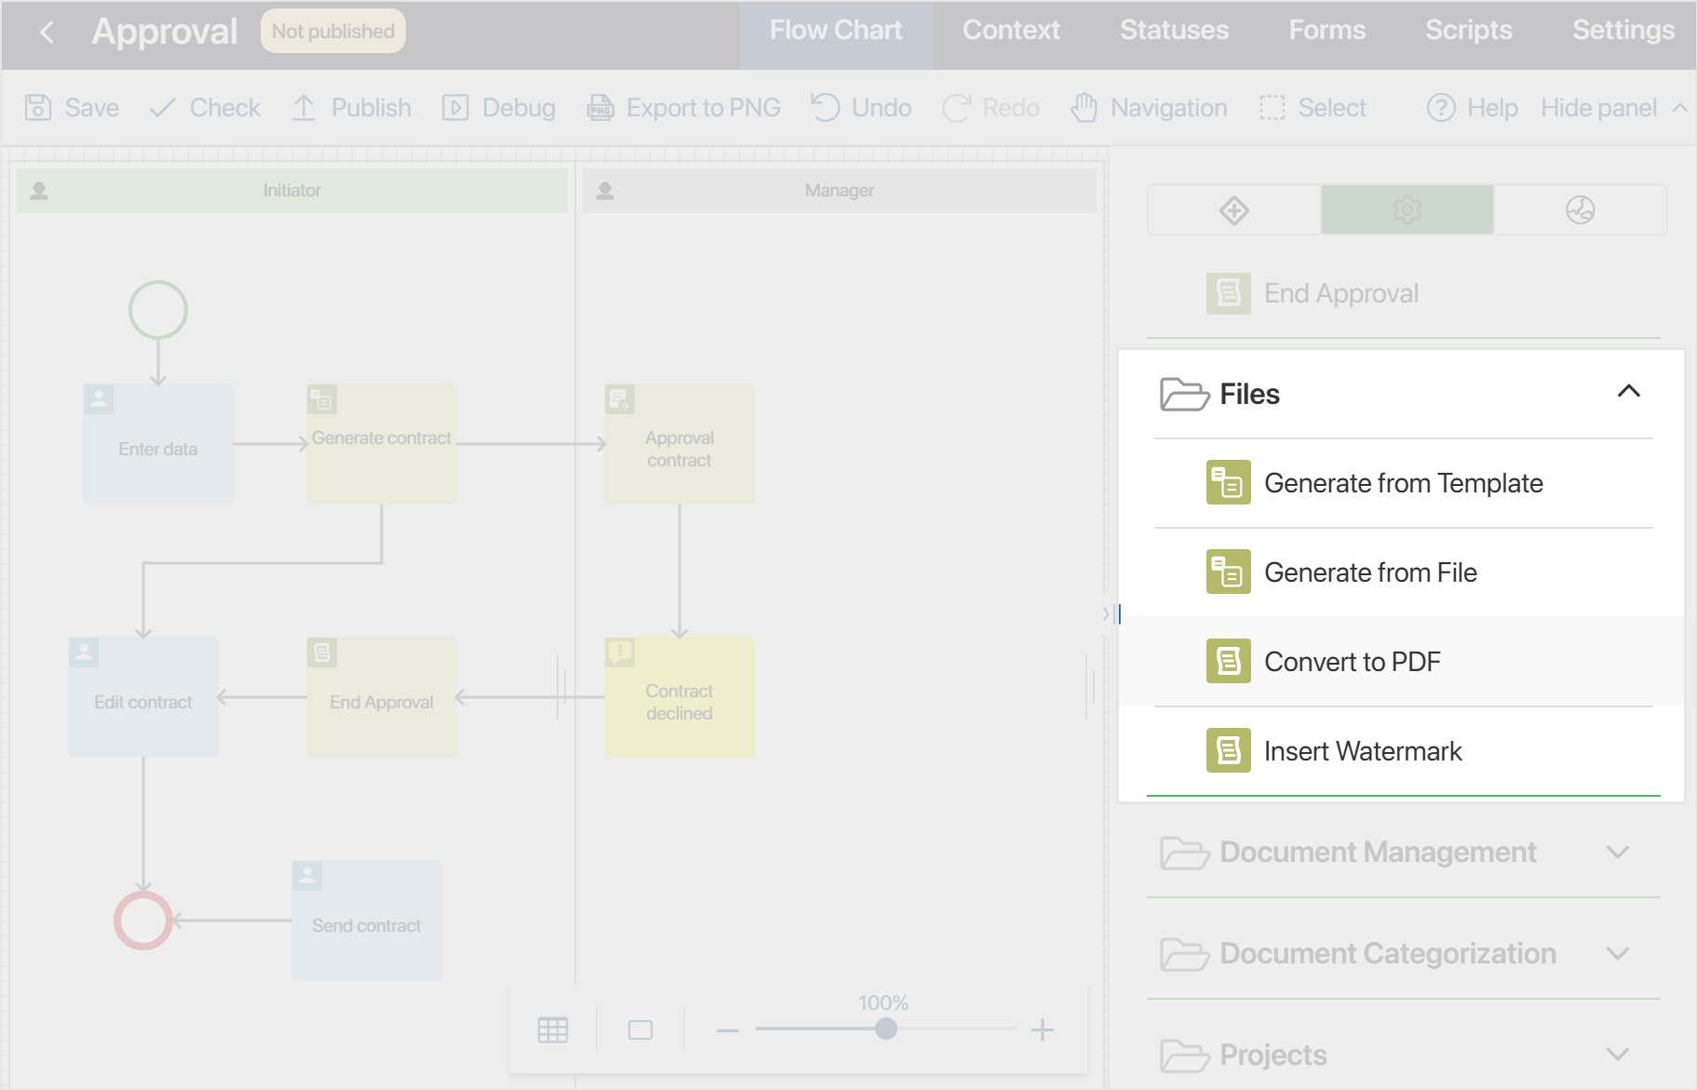This screenshot has height=1090, width=1697.
Task: Click the Convert to PDF item
Action: [x=1352, y=662]
